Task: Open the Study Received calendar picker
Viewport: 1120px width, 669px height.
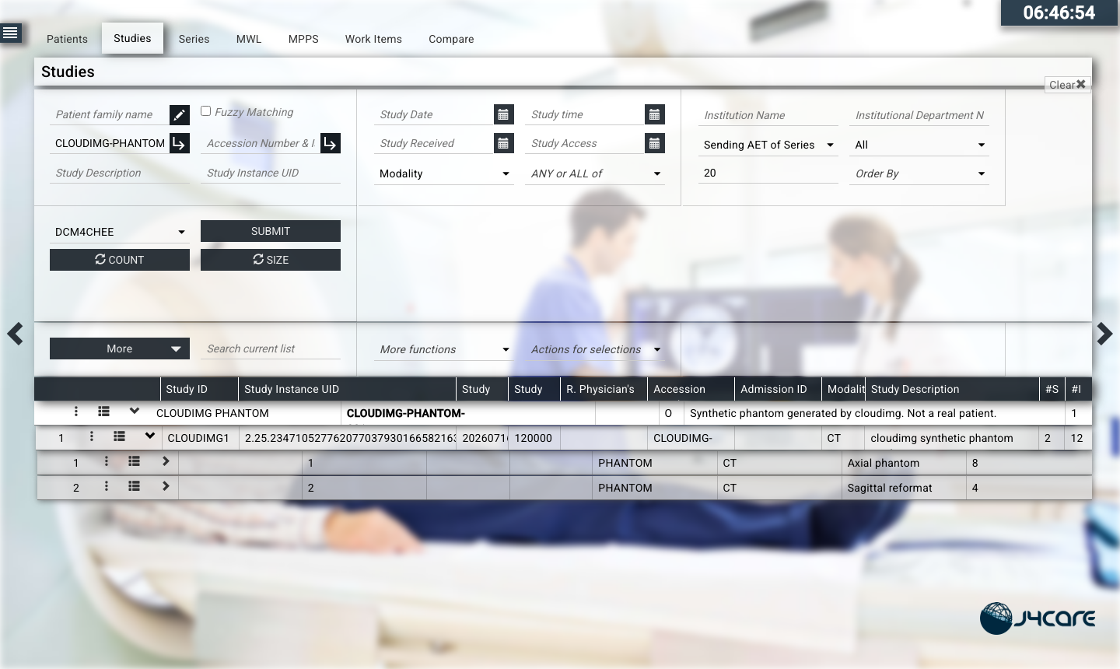Action: click(504, 143)
